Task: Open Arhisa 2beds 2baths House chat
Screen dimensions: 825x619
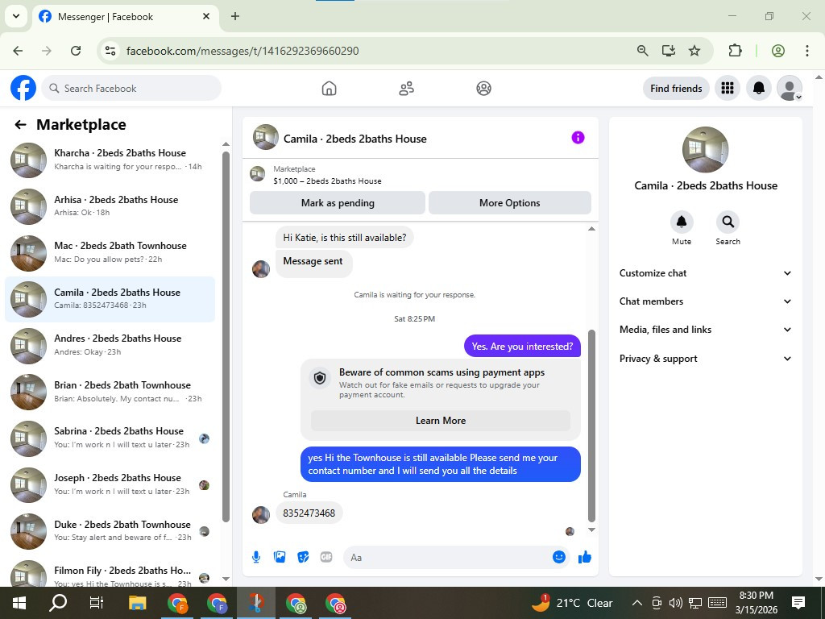Action: click(x=110, y=206)
